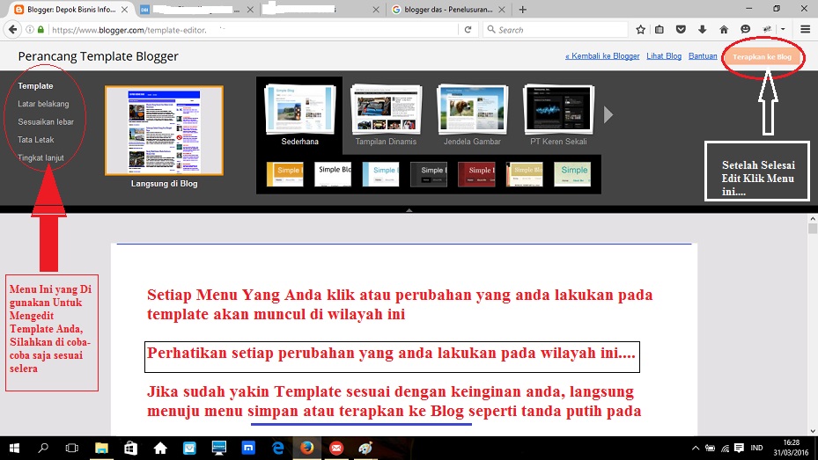Screen dimensions: 818x460
Task: Open the downloads arrow icon
Action: [x=702, y=30]
